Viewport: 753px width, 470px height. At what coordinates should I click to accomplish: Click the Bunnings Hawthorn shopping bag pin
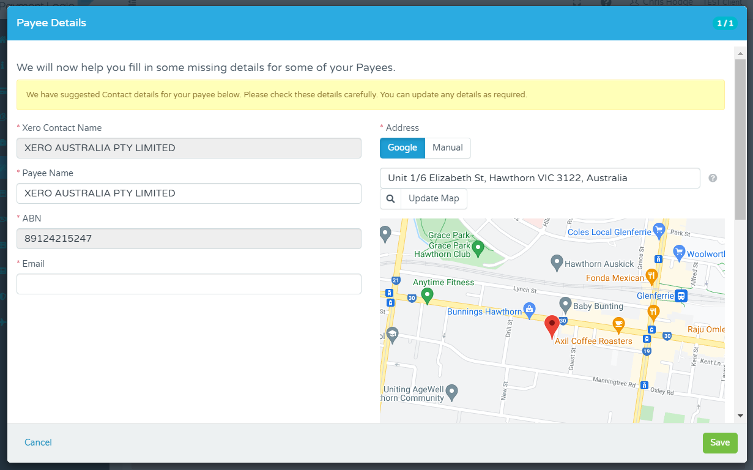[x=530, y=310]
